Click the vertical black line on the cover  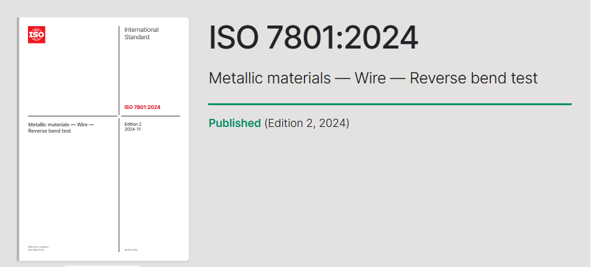119,187
